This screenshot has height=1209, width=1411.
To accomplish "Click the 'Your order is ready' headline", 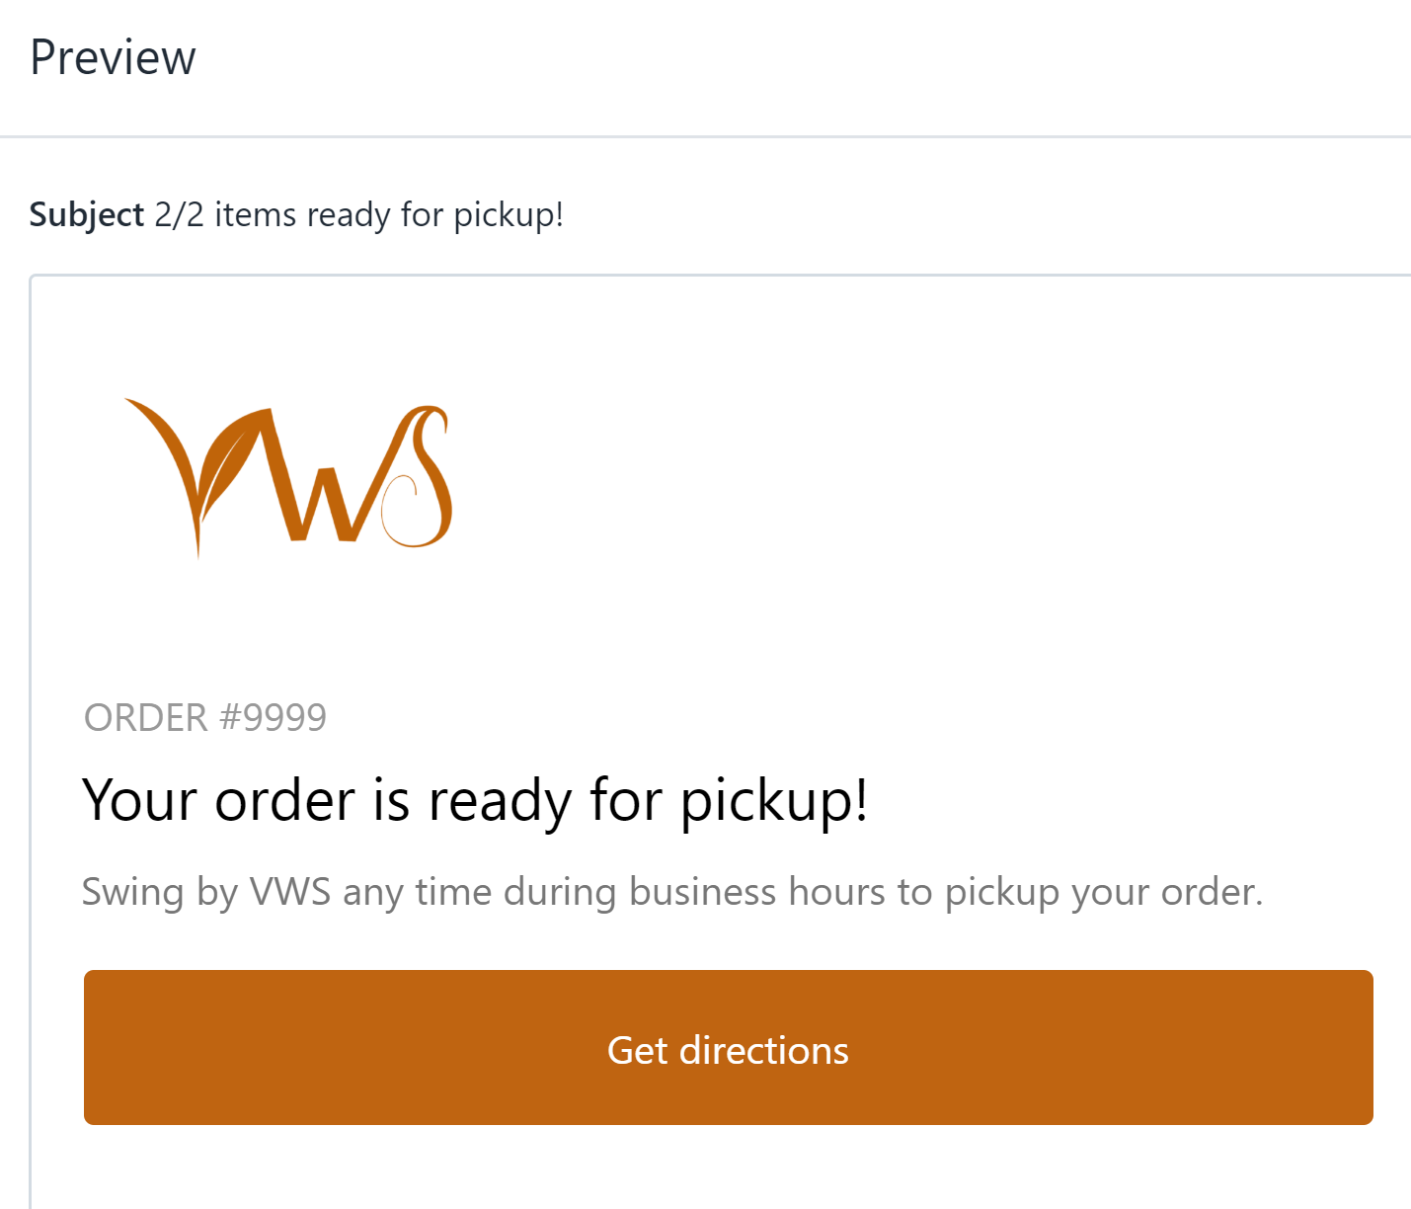I will (x=475, y=799).
